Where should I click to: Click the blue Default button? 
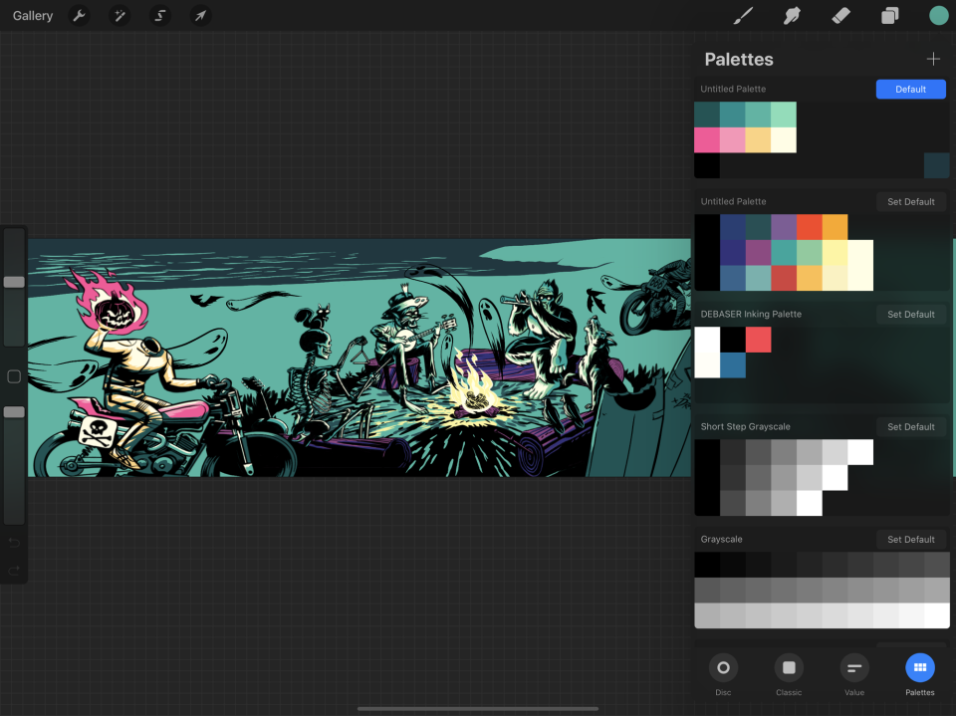[911, 89]
